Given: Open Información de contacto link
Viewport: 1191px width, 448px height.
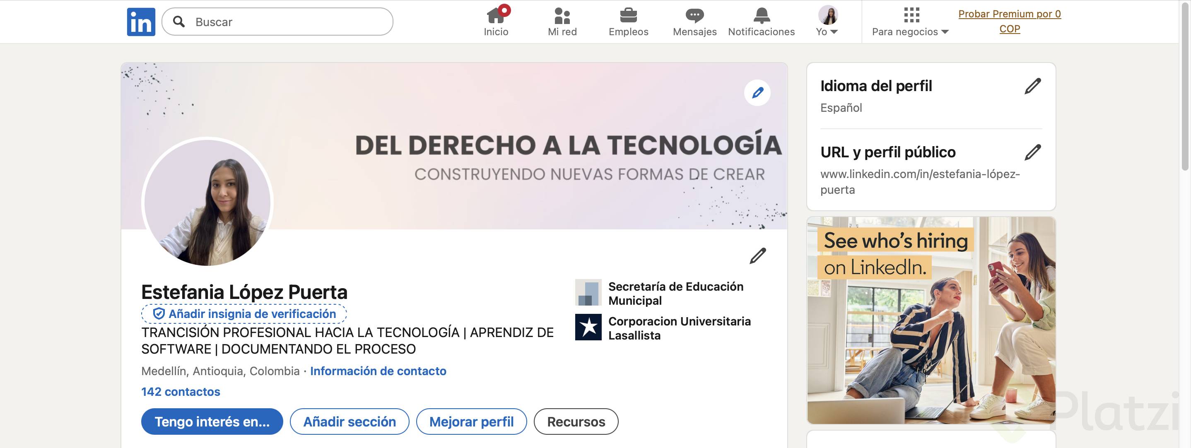Looking at the screenshot, I should 378,371.
